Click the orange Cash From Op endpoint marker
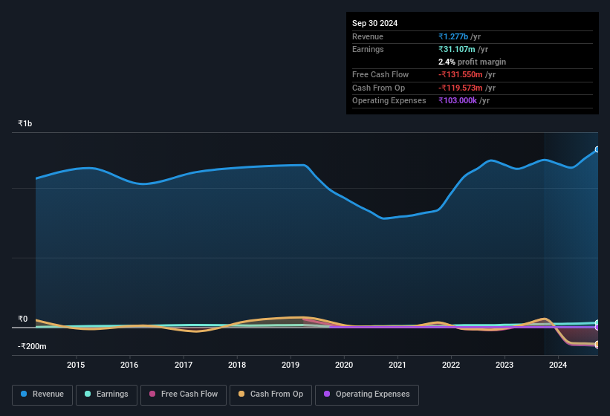The image size is (610, 416). [597, 344]
